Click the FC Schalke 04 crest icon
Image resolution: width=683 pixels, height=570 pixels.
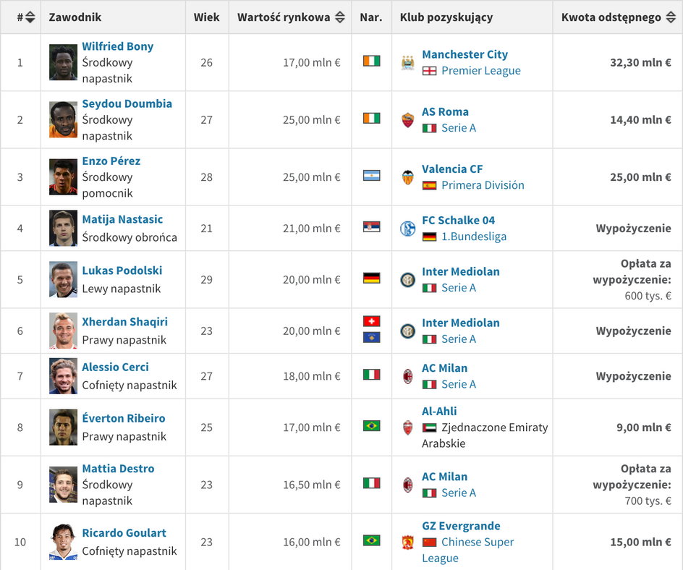pyautogui.click(x=408, y=229)
